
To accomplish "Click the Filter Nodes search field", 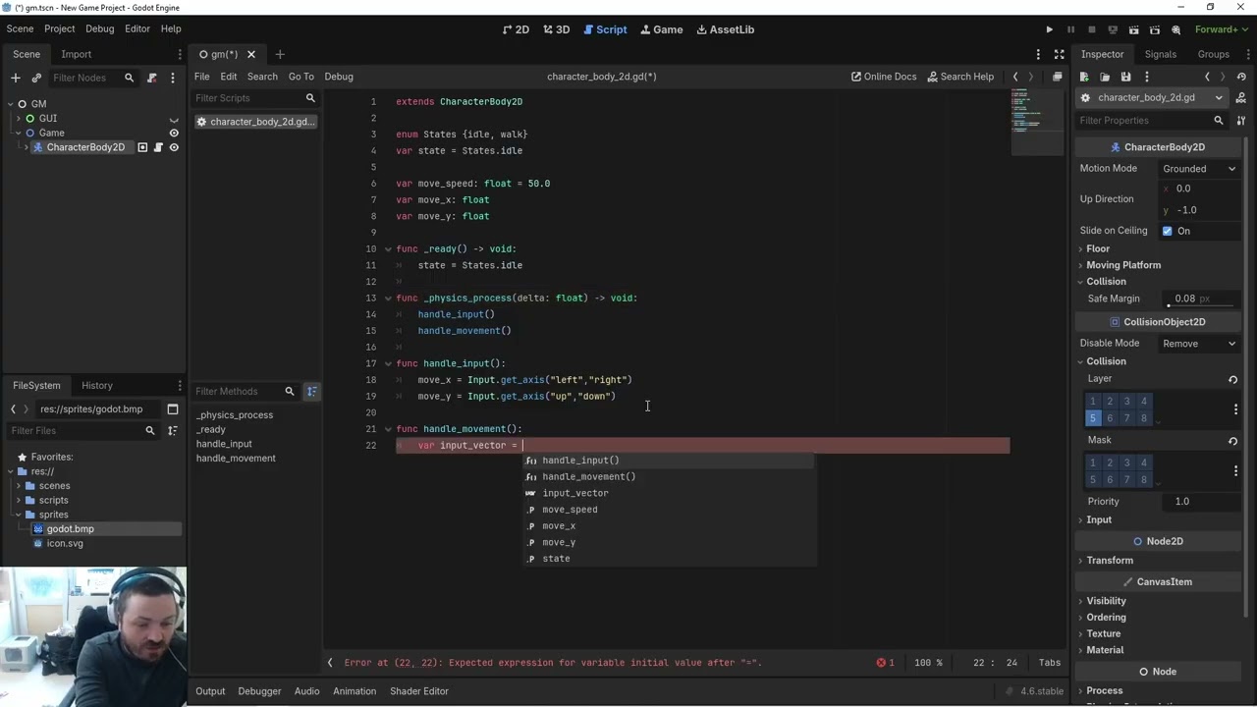I will [x=92, y=78].
